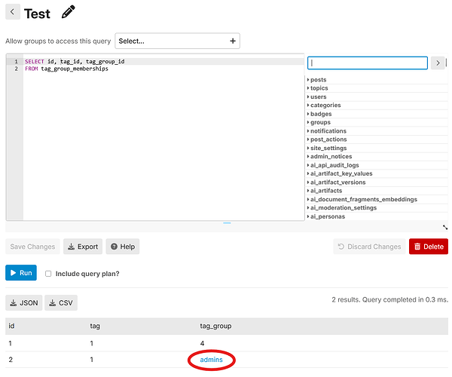Click the Save Changes button
This screenshot has width=452, height=377.
pyautogui.click(x=32, y=247)
